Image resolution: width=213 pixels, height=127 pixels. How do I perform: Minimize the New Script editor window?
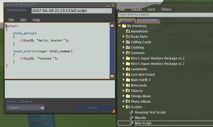108,6
